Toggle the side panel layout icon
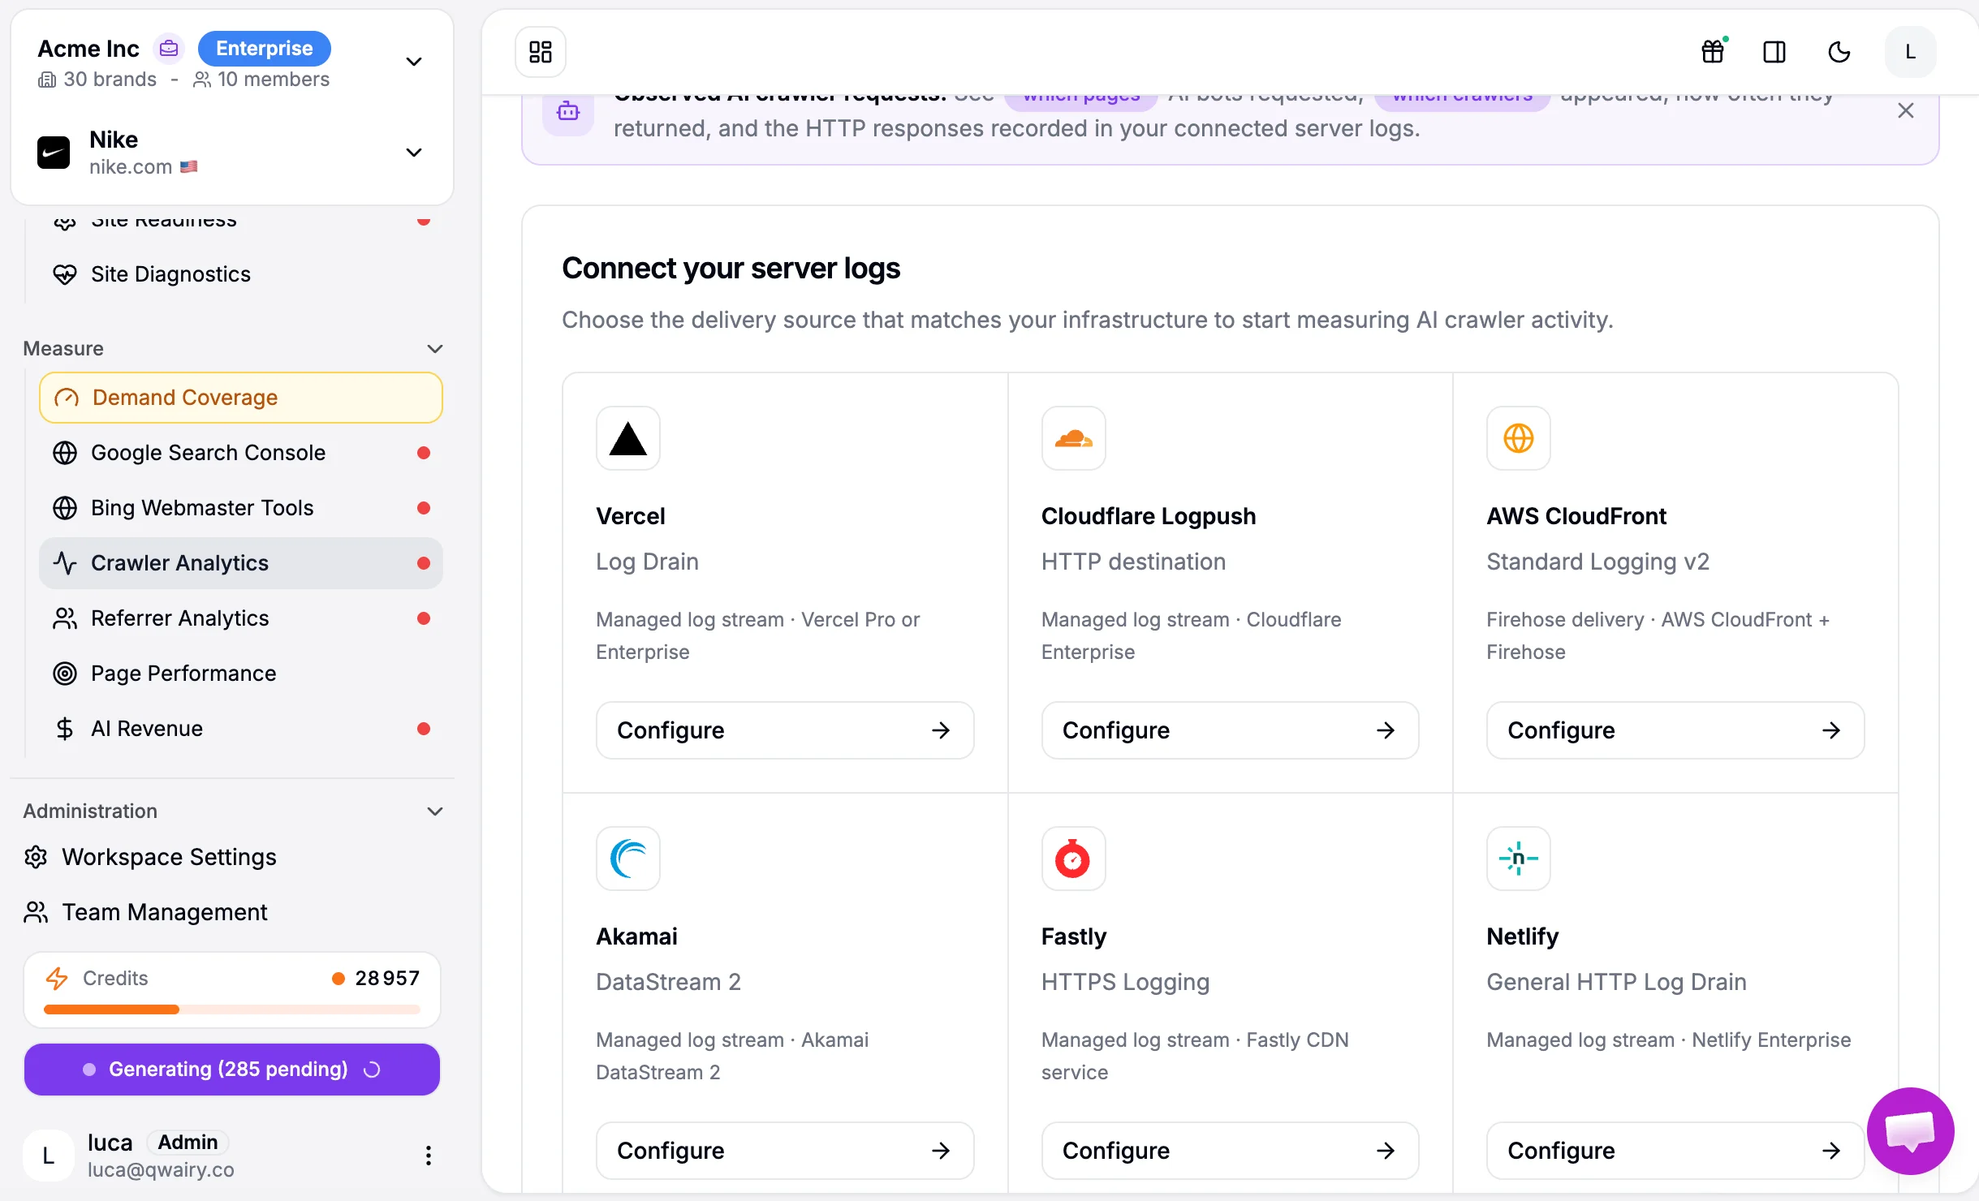1979x1201 pixels. pyautogui.click(x=1774, y=52)
